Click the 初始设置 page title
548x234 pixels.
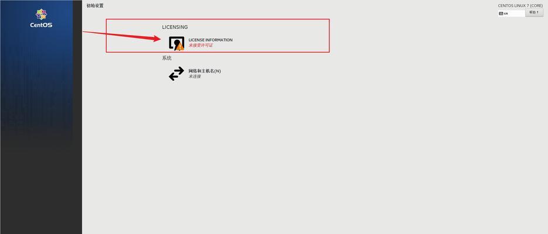[x=95, y=6]
